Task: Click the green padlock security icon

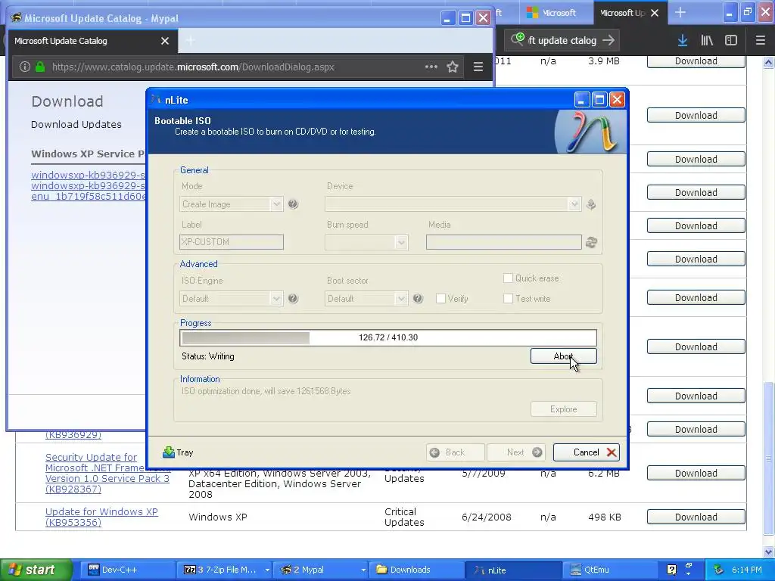Action: 40,67
